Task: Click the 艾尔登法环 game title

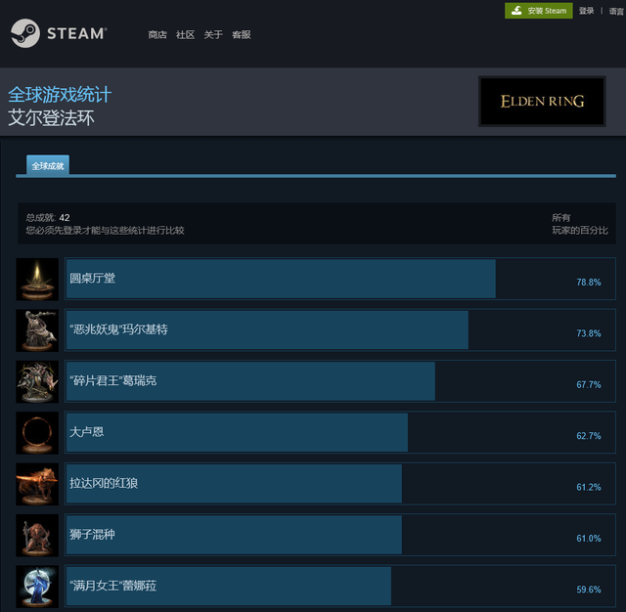Action: (51, 118)
